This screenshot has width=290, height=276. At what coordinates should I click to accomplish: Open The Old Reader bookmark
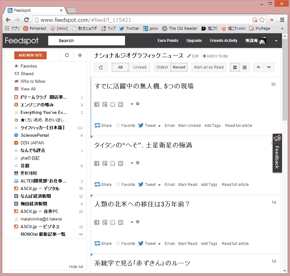click(x=180, y=29)
